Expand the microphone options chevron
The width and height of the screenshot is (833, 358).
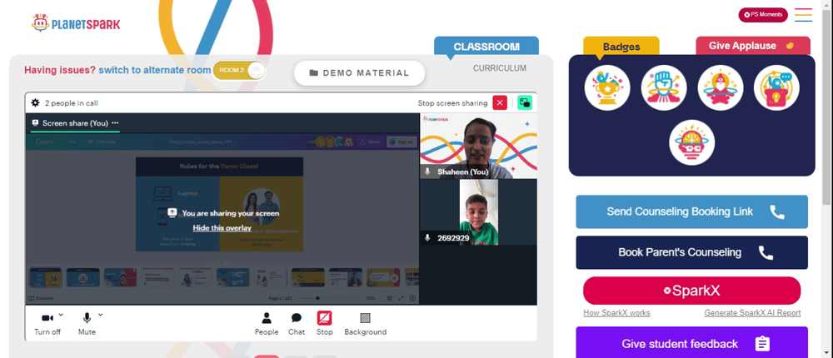[101, 315]
